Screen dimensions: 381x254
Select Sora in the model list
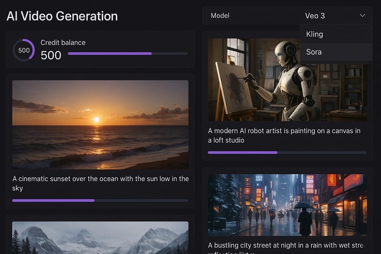(314, 52)
